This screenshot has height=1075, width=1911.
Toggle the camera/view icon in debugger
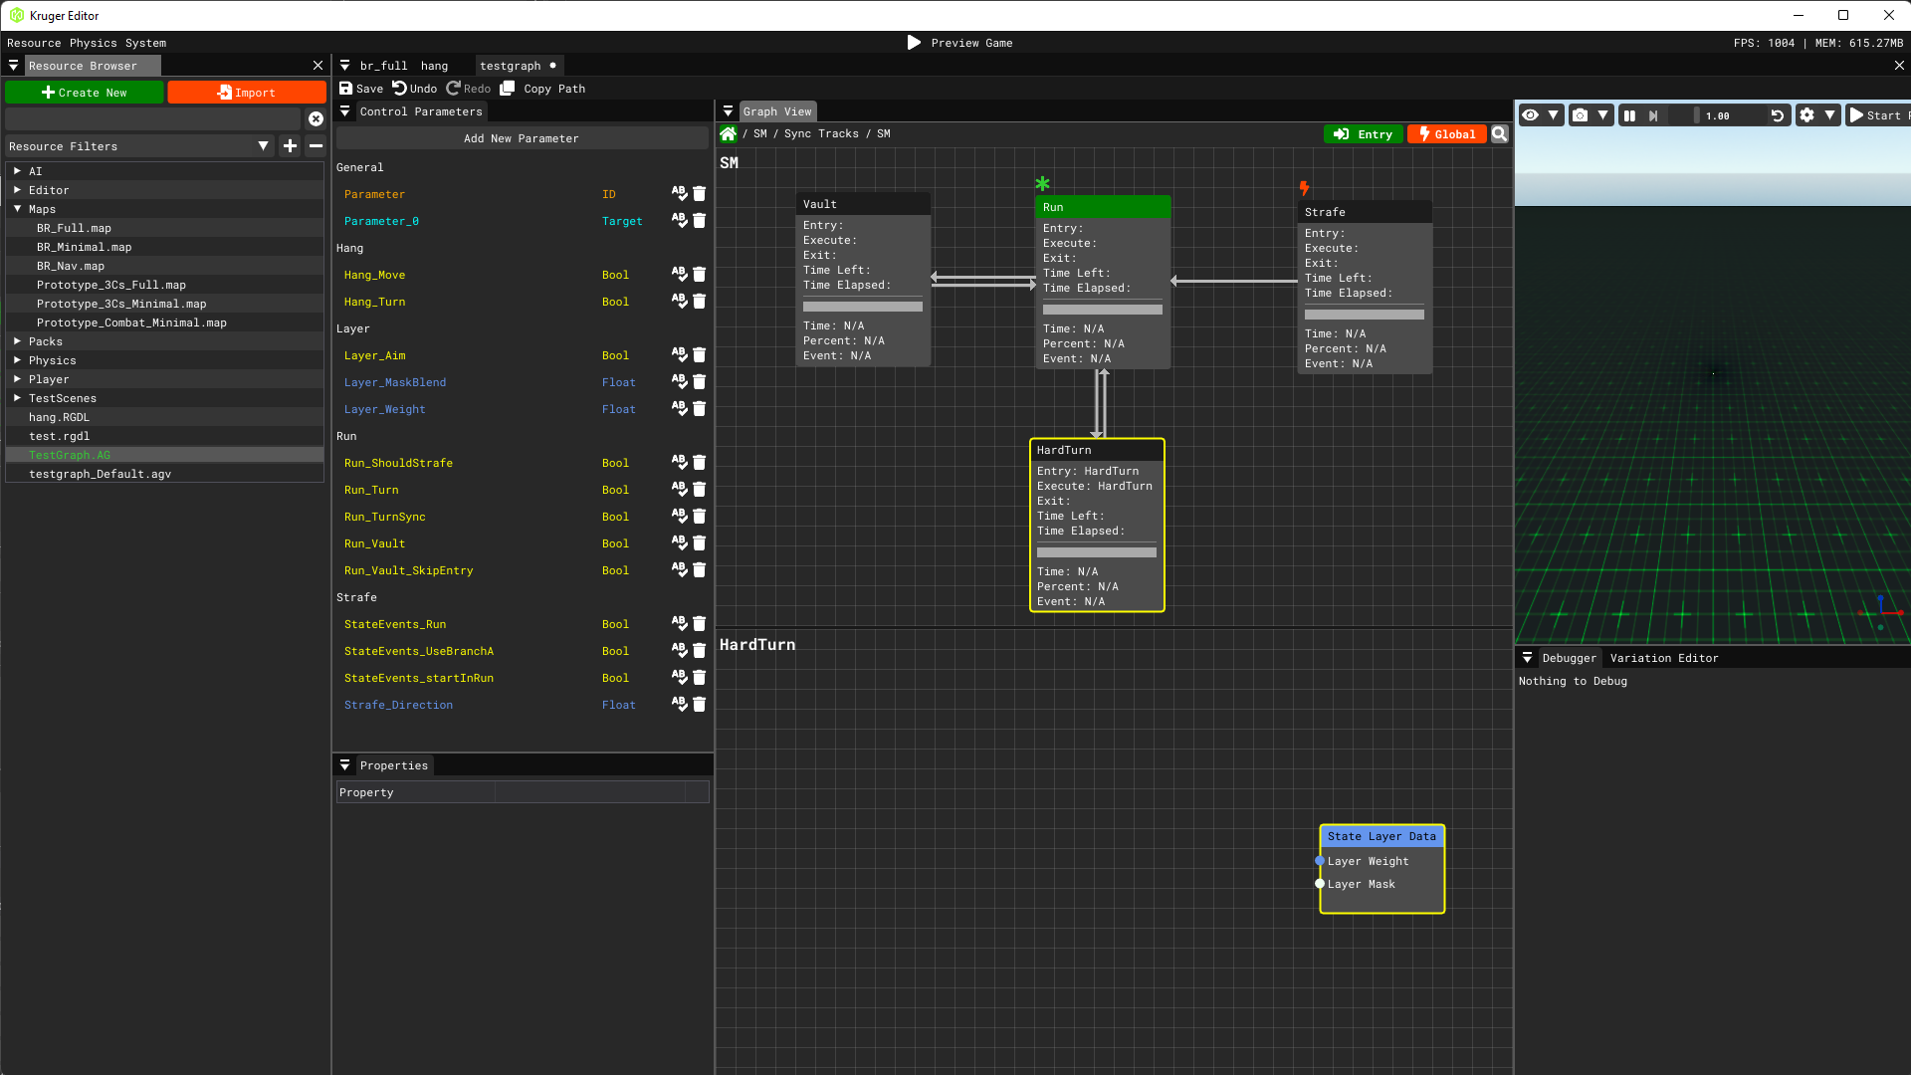1581,114
